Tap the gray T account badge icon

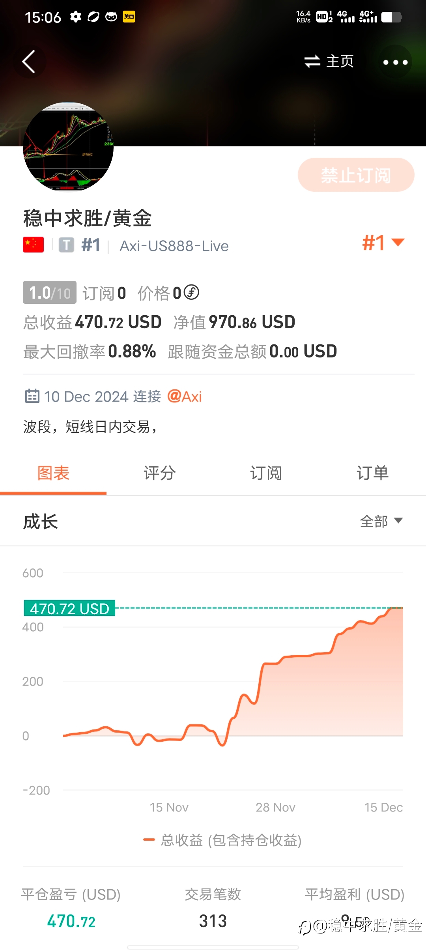point(66,245)
